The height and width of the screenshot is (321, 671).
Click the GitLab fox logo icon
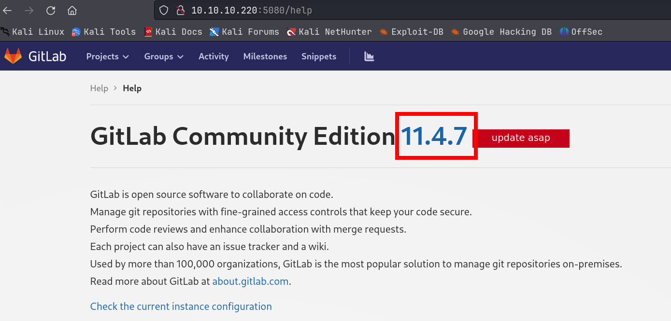(x=13, y=56)
